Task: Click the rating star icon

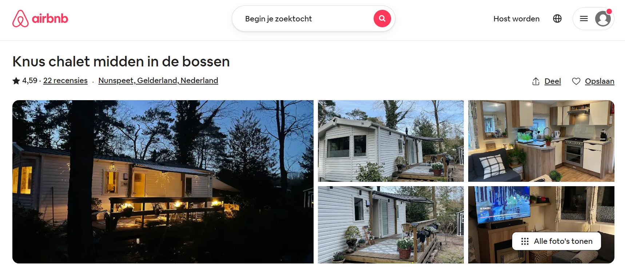Action: coord(16,81)
